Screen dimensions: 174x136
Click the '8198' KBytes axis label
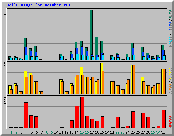click(5, 100)
